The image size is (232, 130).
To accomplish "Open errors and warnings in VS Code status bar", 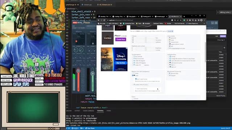I will pos(75,129).
